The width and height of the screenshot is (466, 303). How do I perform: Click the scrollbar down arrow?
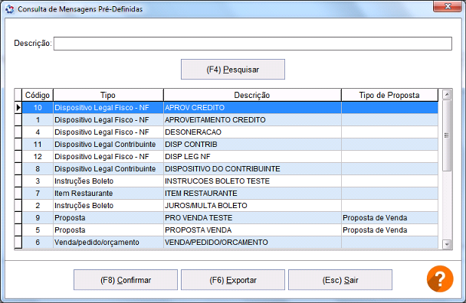pos(447,244)
